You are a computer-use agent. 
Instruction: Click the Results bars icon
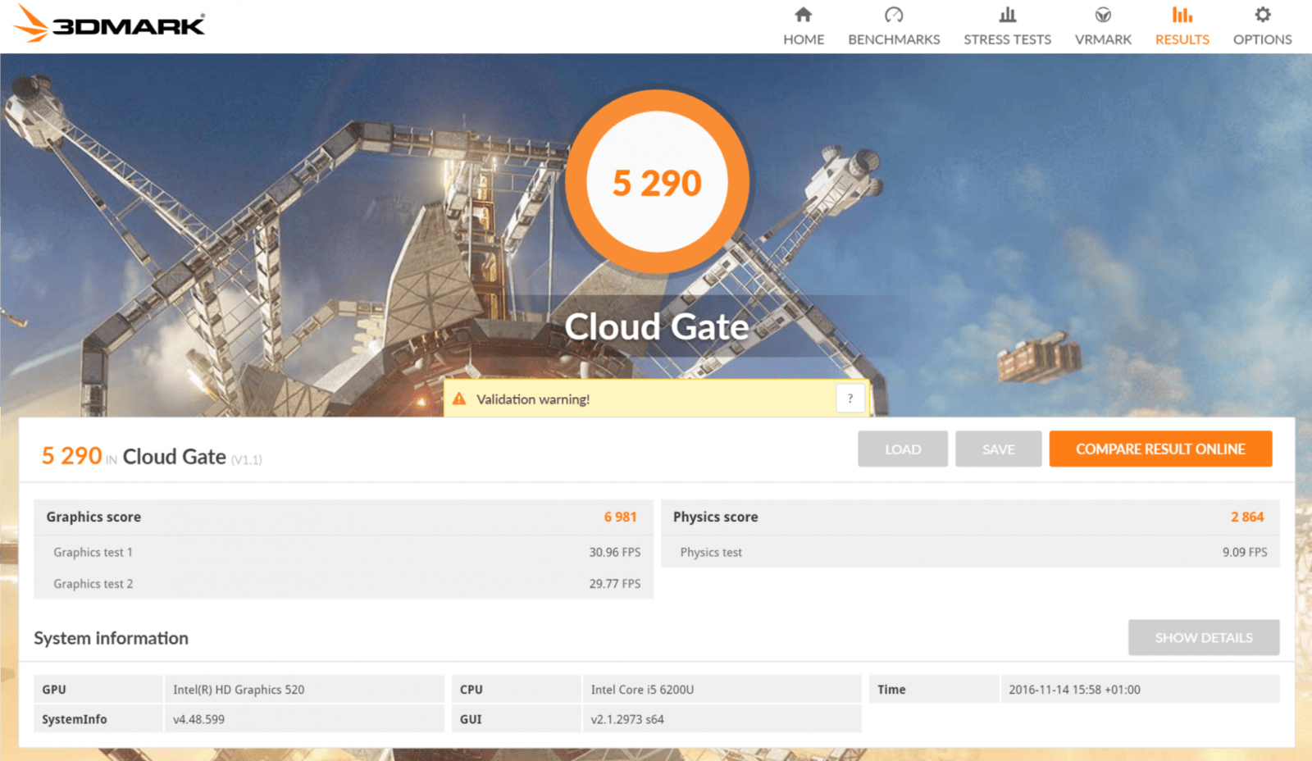(1182, 15)
